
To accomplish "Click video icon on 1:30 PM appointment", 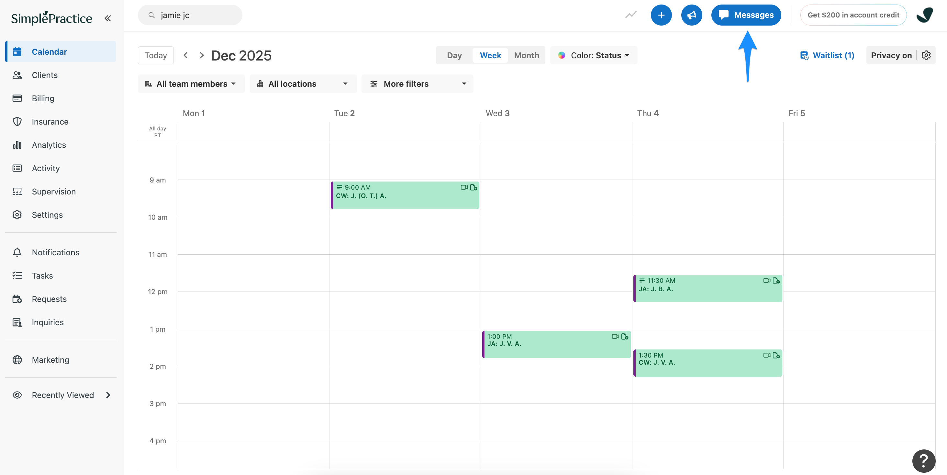I will (x=766, y=355).
